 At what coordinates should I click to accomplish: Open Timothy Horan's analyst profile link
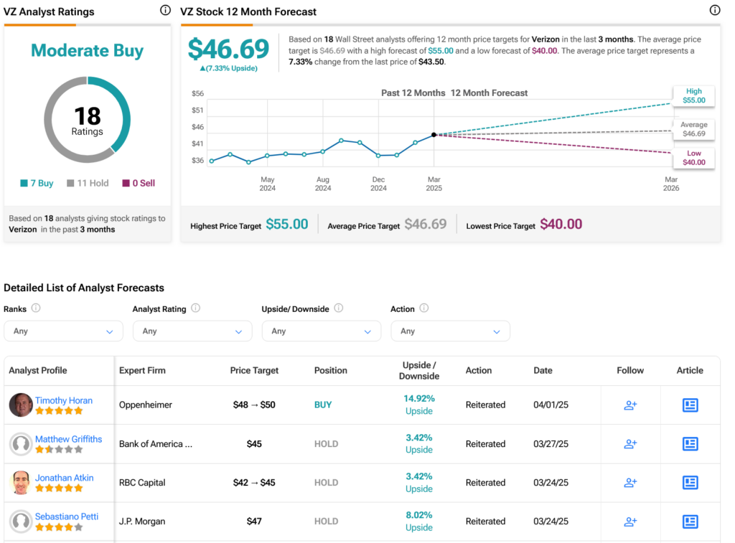pos(64,400)
